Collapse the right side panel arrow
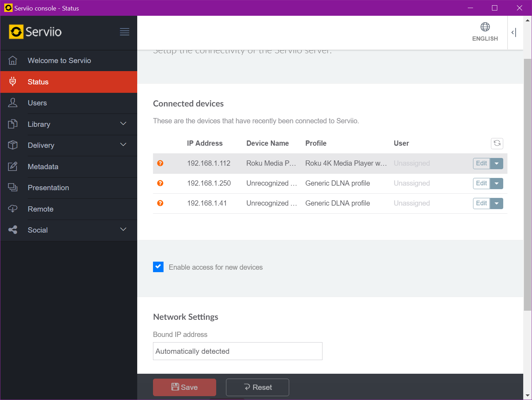532x400 pixels. pos(514,33)
